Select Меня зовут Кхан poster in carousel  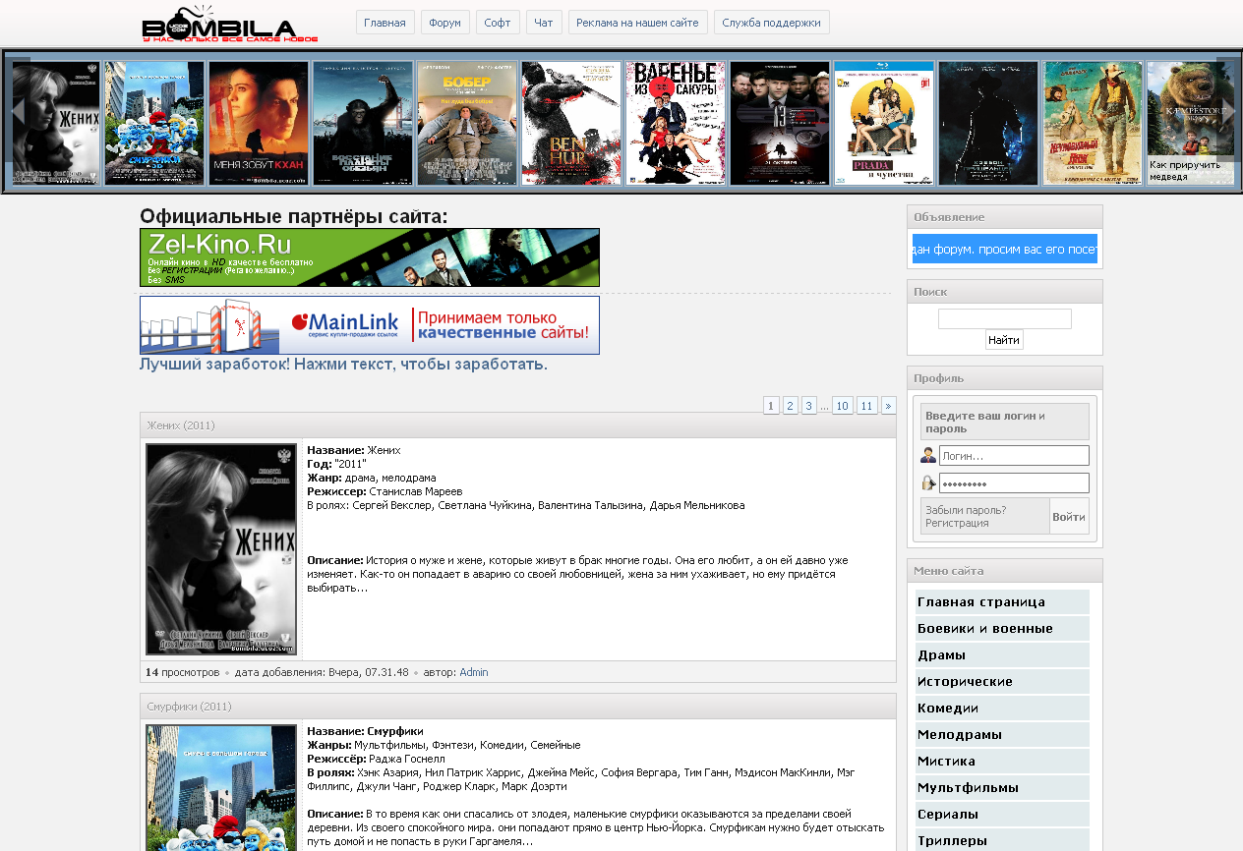[259, 123]
